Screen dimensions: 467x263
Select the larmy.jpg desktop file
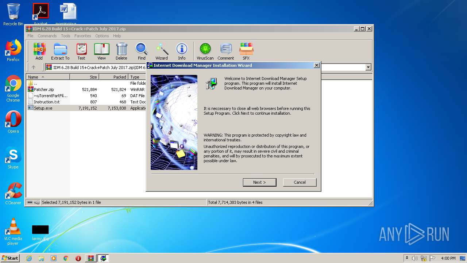(40, 233)
